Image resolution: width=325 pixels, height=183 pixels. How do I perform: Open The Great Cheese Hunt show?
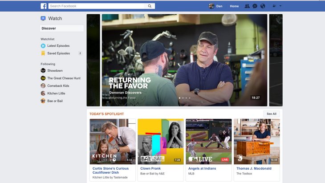[x=64, y=78]
